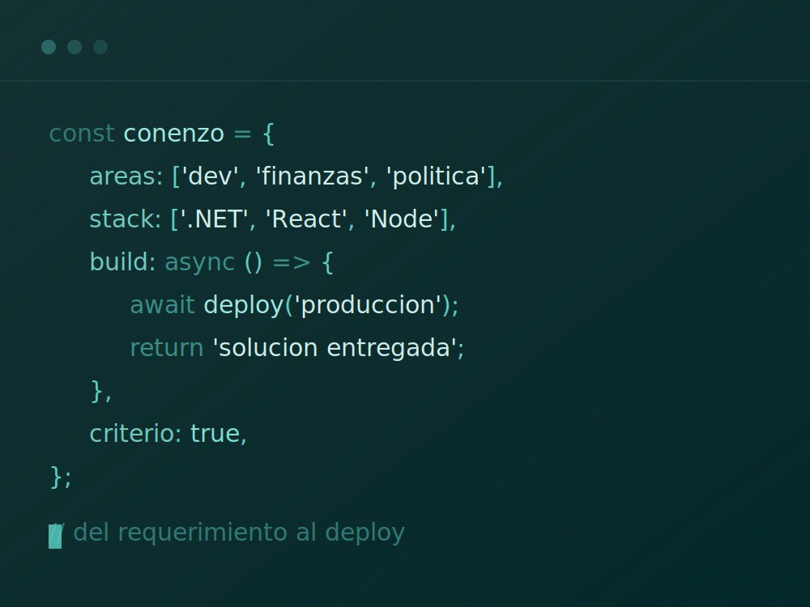Screen dimensions: 810x607
Task: Click the 'criterio:' property key
Action: pos(136,434)
